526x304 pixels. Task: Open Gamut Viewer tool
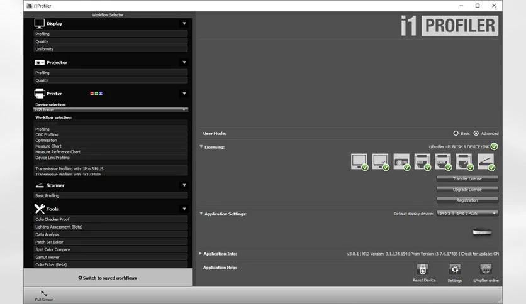point(111,257)
